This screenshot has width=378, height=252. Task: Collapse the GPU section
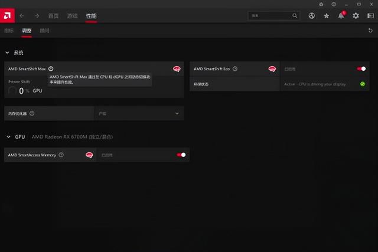[x=8, y=137]
